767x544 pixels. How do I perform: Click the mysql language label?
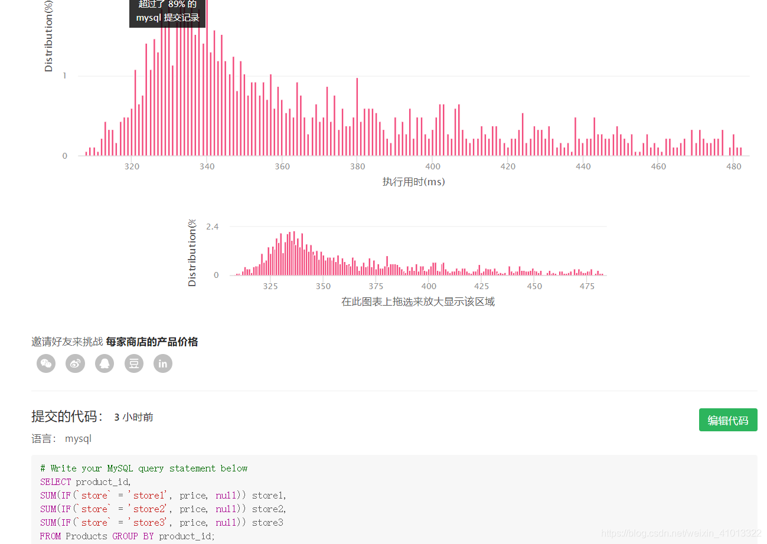[78, 438]
